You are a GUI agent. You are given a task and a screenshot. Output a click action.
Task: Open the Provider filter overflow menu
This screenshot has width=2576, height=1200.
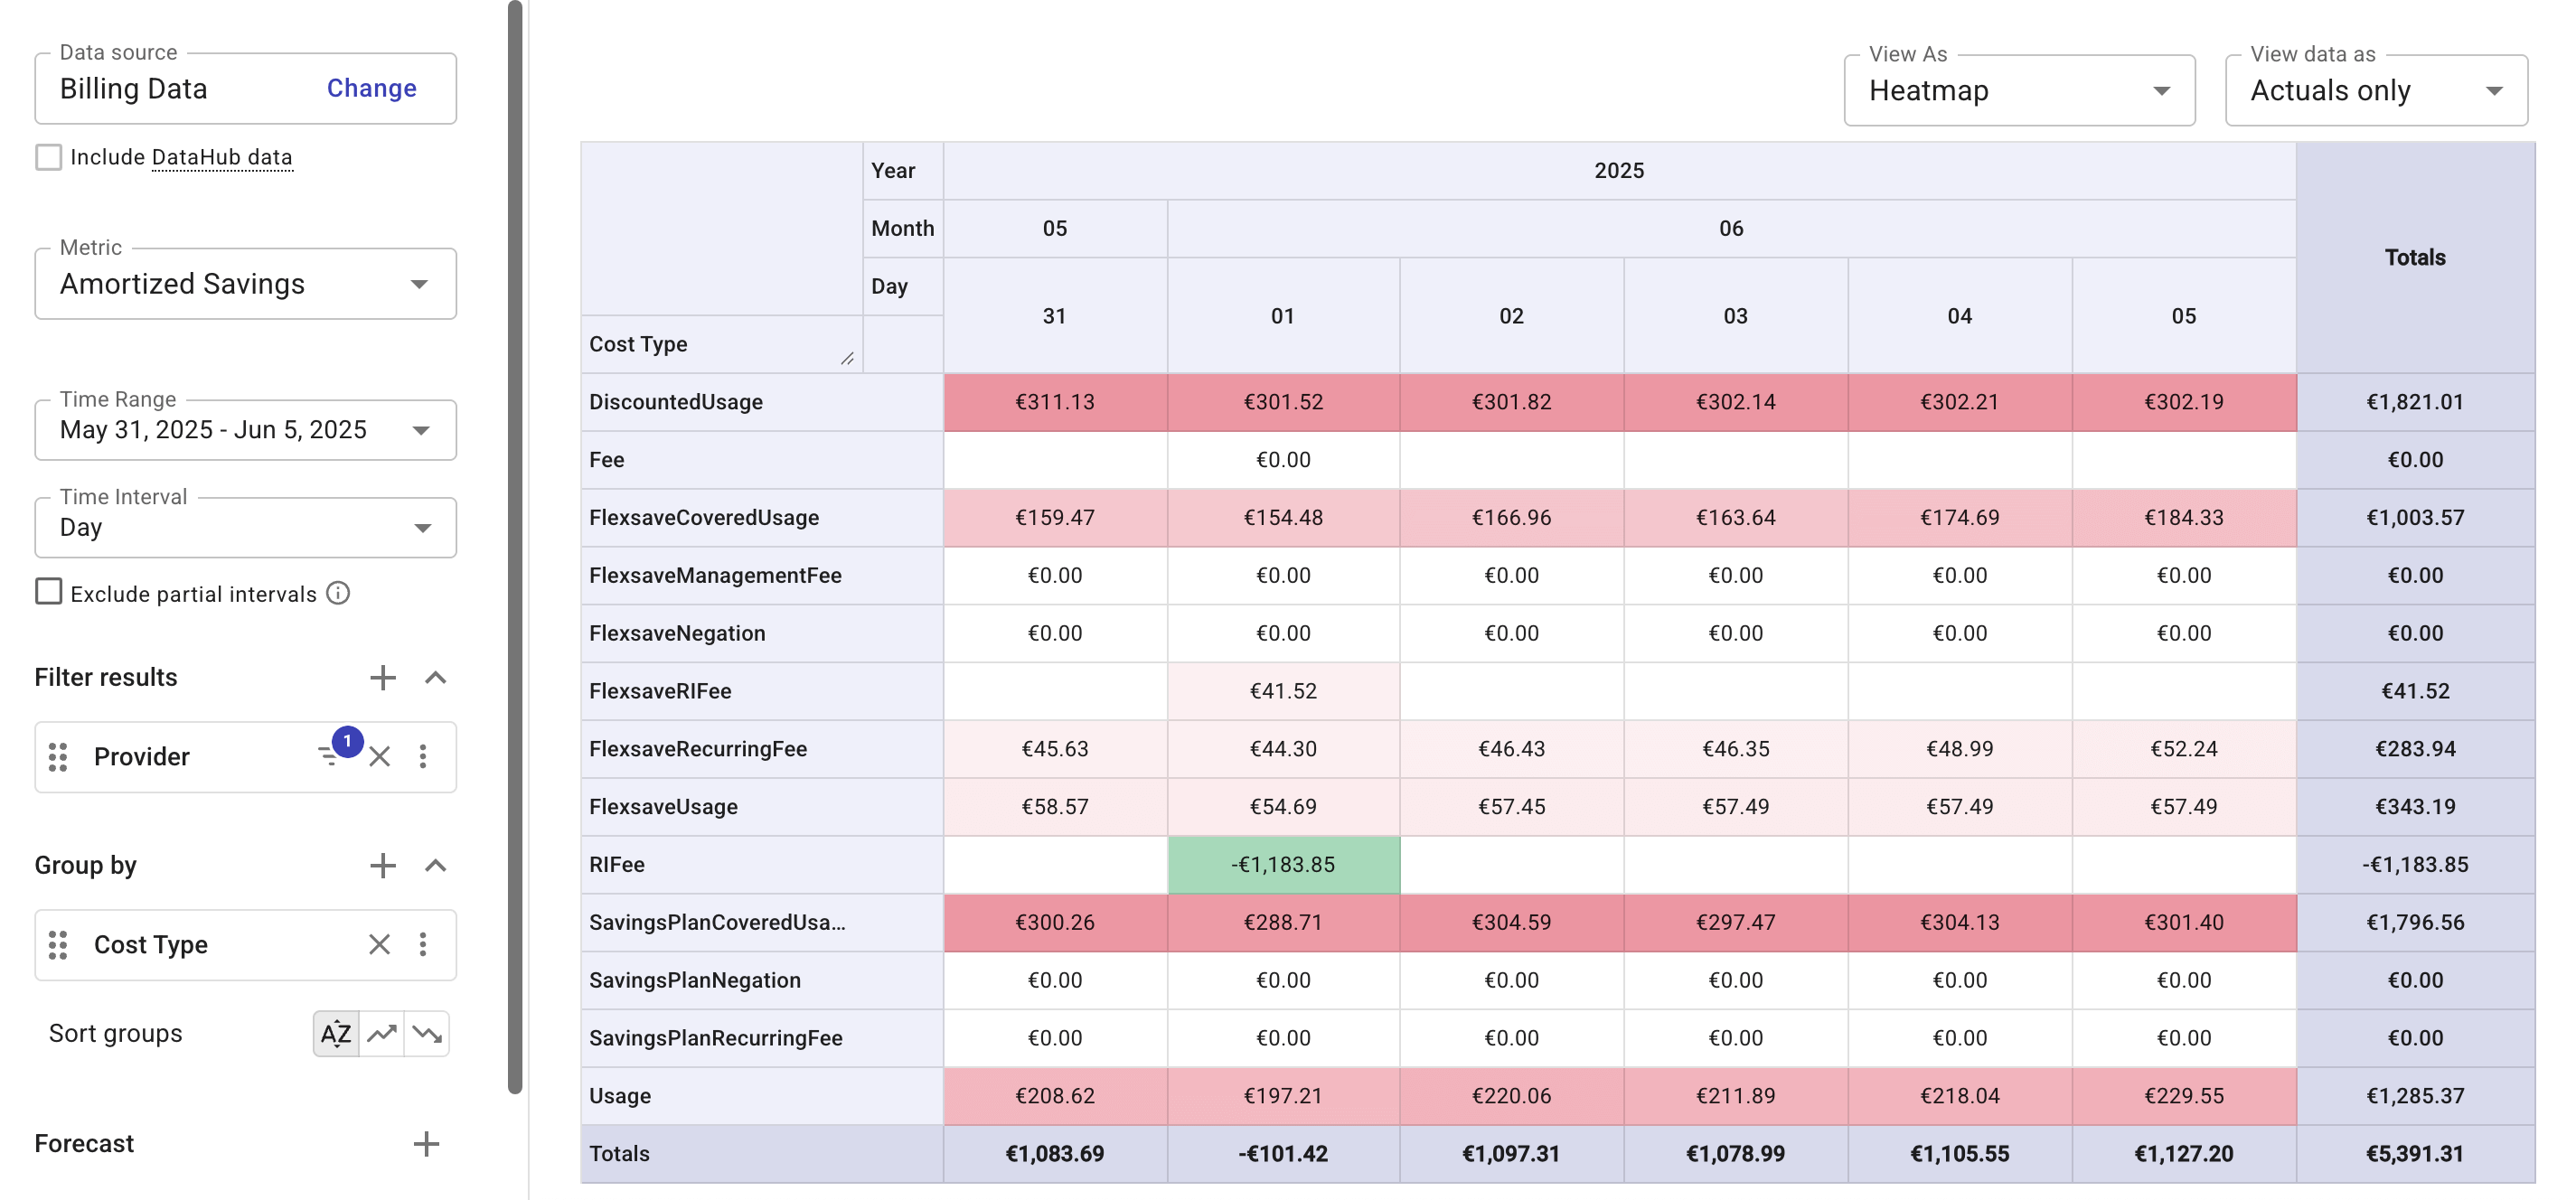424,757
